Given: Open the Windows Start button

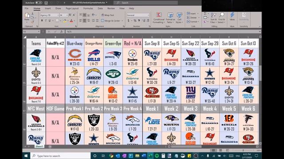Looking at the screenshot, I should coord(26,156).
